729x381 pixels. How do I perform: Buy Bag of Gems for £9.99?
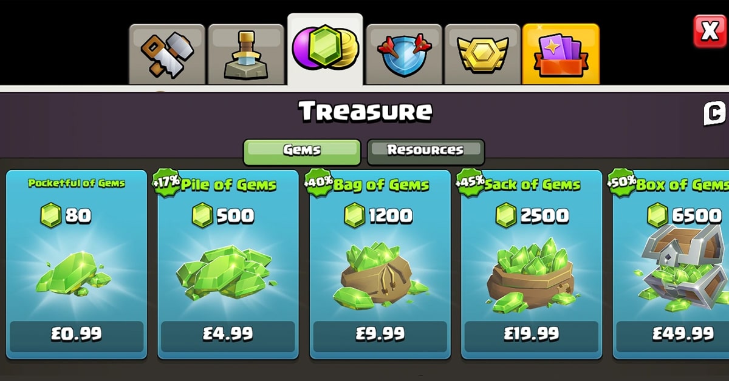click(x=380, y=334)
